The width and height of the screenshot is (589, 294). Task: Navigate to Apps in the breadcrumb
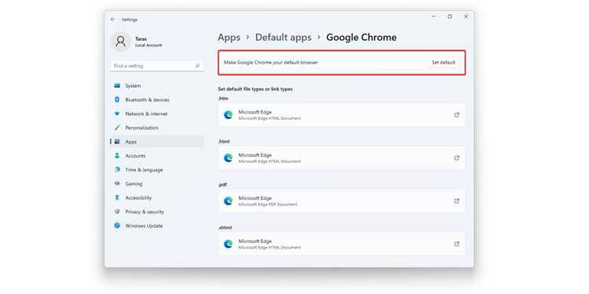(x=229, y=38)
